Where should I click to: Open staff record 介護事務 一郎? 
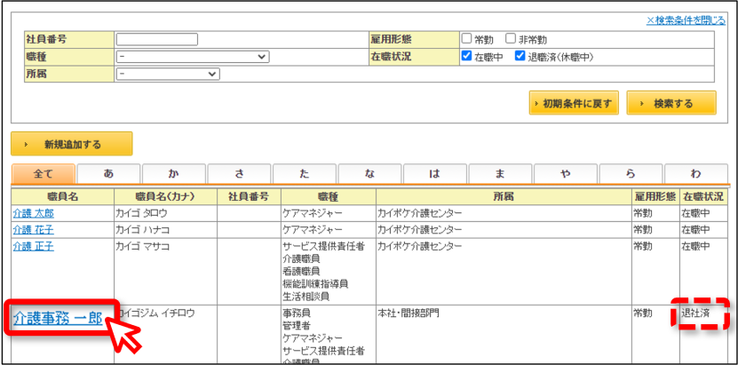58,319
